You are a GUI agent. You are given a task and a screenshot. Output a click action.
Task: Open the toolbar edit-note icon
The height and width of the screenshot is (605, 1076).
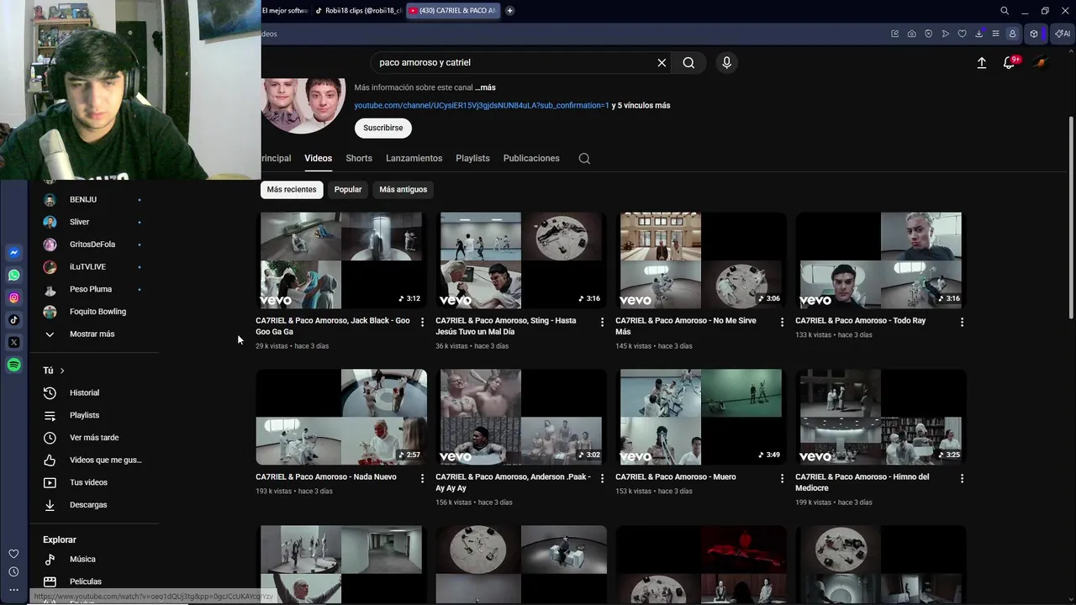coord(895,34)
